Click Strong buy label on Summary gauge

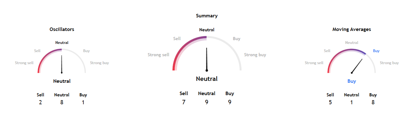coord(255,55)
